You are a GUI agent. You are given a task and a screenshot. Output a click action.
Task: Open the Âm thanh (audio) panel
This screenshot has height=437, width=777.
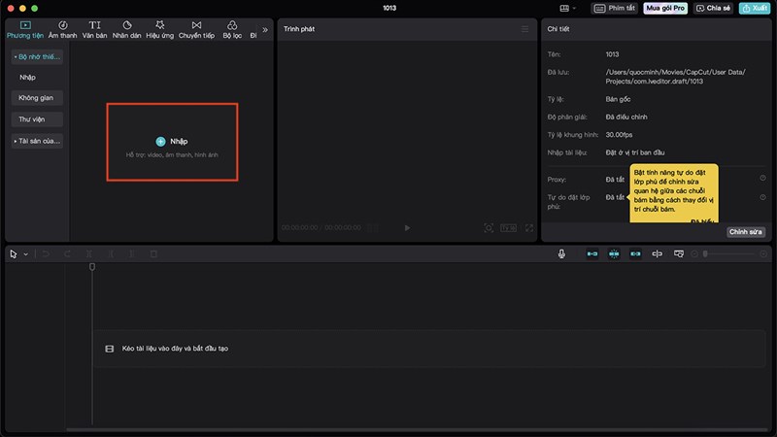pyautogui.click(x=62, y=29)
